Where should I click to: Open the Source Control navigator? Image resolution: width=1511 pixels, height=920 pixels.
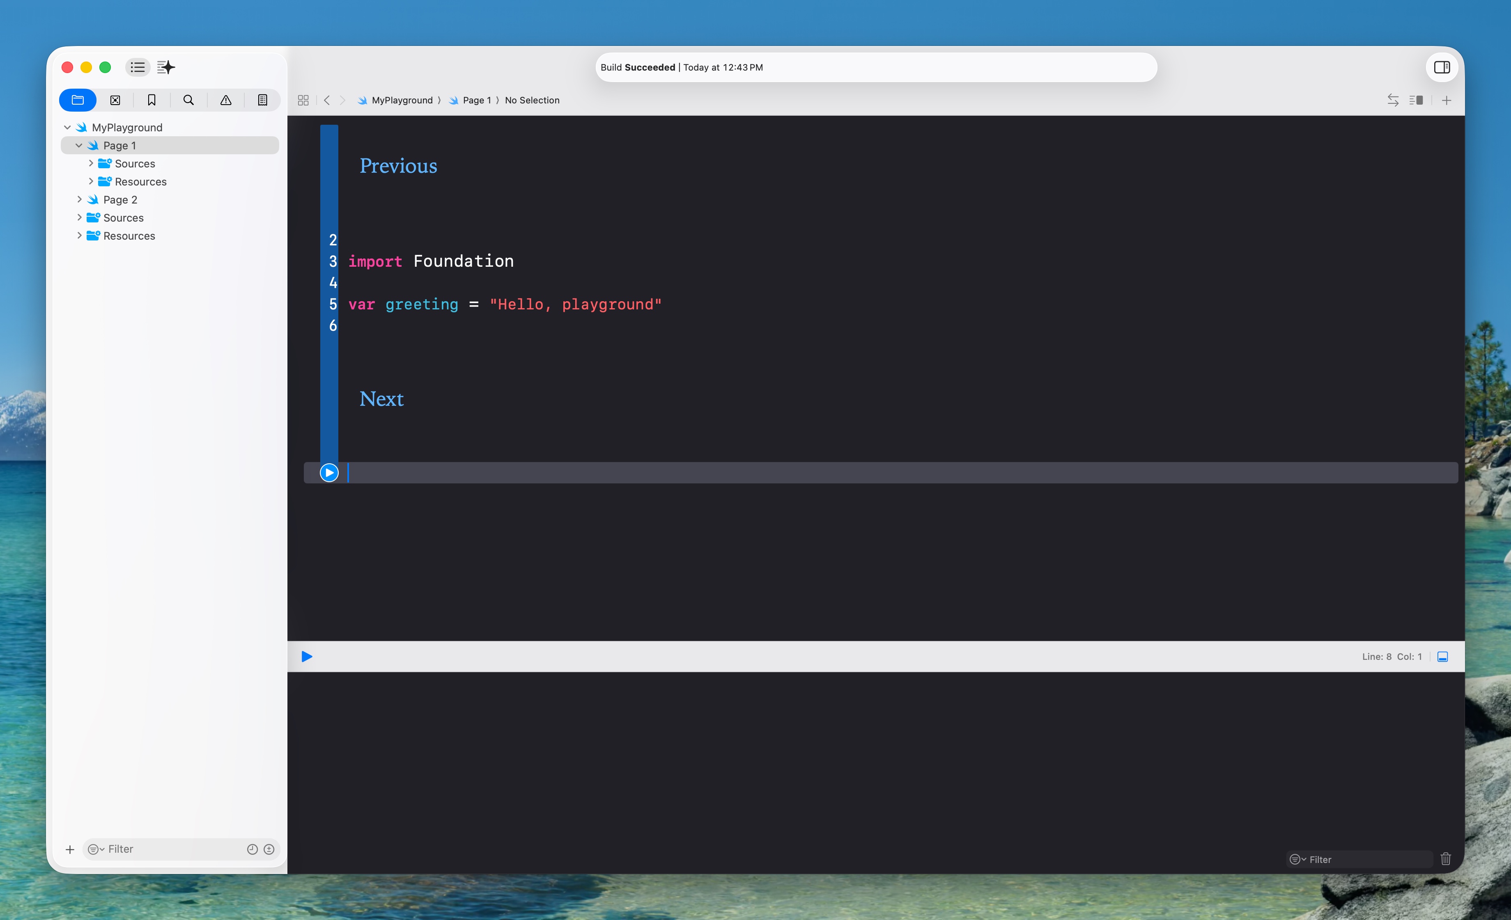click(x=115, y=100)
